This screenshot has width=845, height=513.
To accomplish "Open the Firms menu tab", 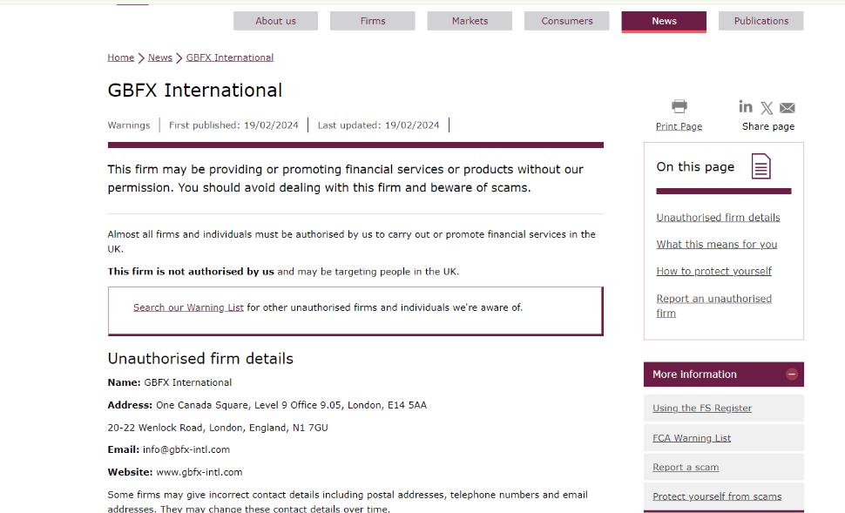I will click(372, 21).
